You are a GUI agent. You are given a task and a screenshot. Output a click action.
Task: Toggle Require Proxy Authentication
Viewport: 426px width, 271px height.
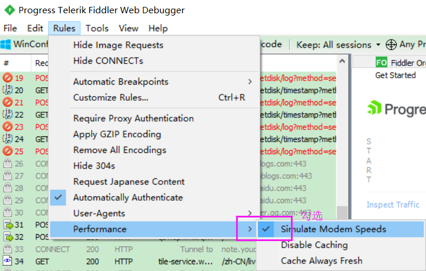point(153,119)
